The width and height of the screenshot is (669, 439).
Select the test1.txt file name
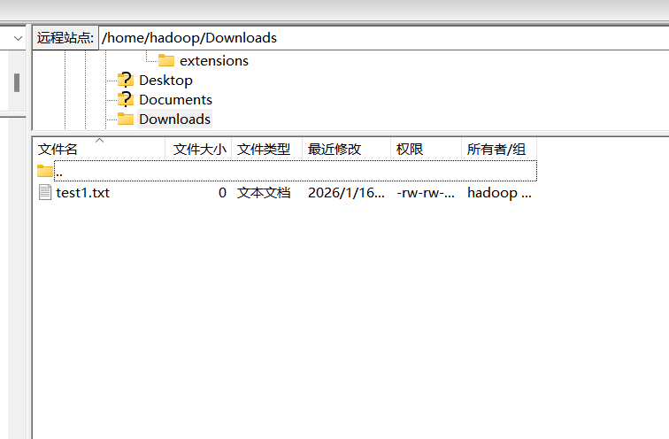coord(83,193)
